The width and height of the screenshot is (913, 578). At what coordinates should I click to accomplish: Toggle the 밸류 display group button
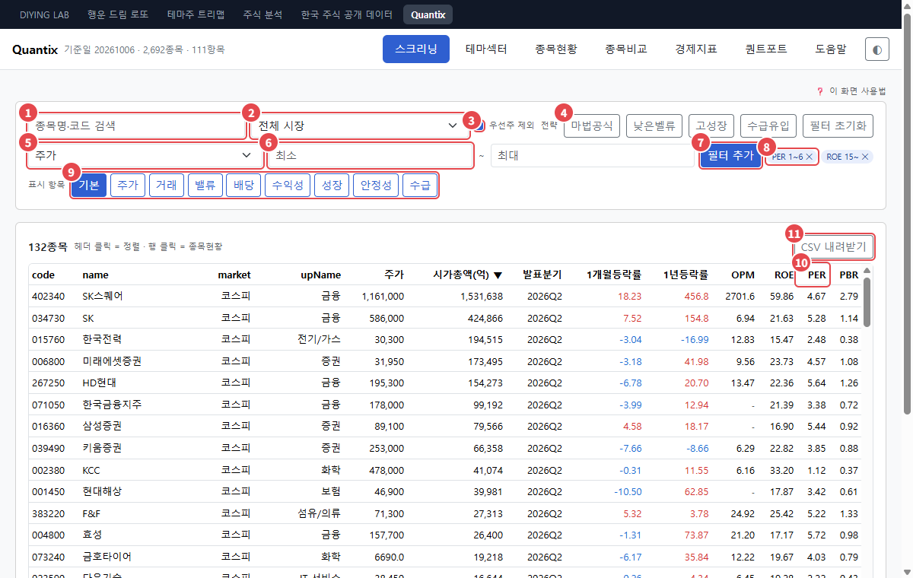coord(205,185)
